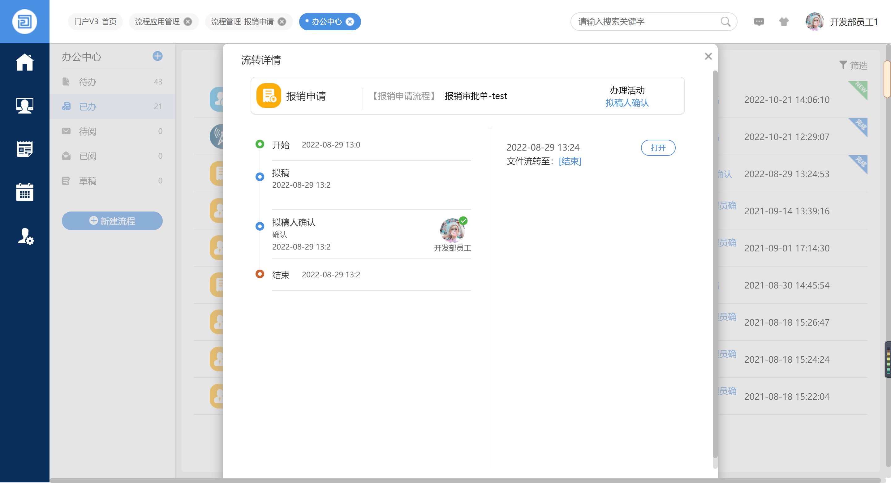Viewport: 891px width, 483px height.
Task: Close the 流程应用管理 tab
Action: point(188,22)
